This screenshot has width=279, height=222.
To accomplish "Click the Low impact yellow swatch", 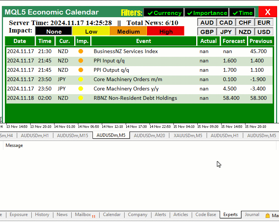I will (x=91, y=31).
